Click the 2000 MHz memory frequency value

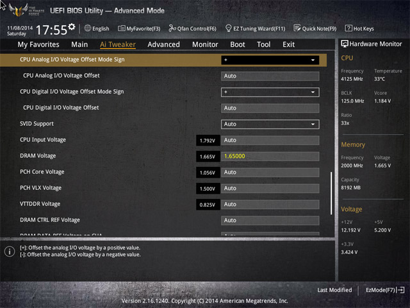coord(352,166)
